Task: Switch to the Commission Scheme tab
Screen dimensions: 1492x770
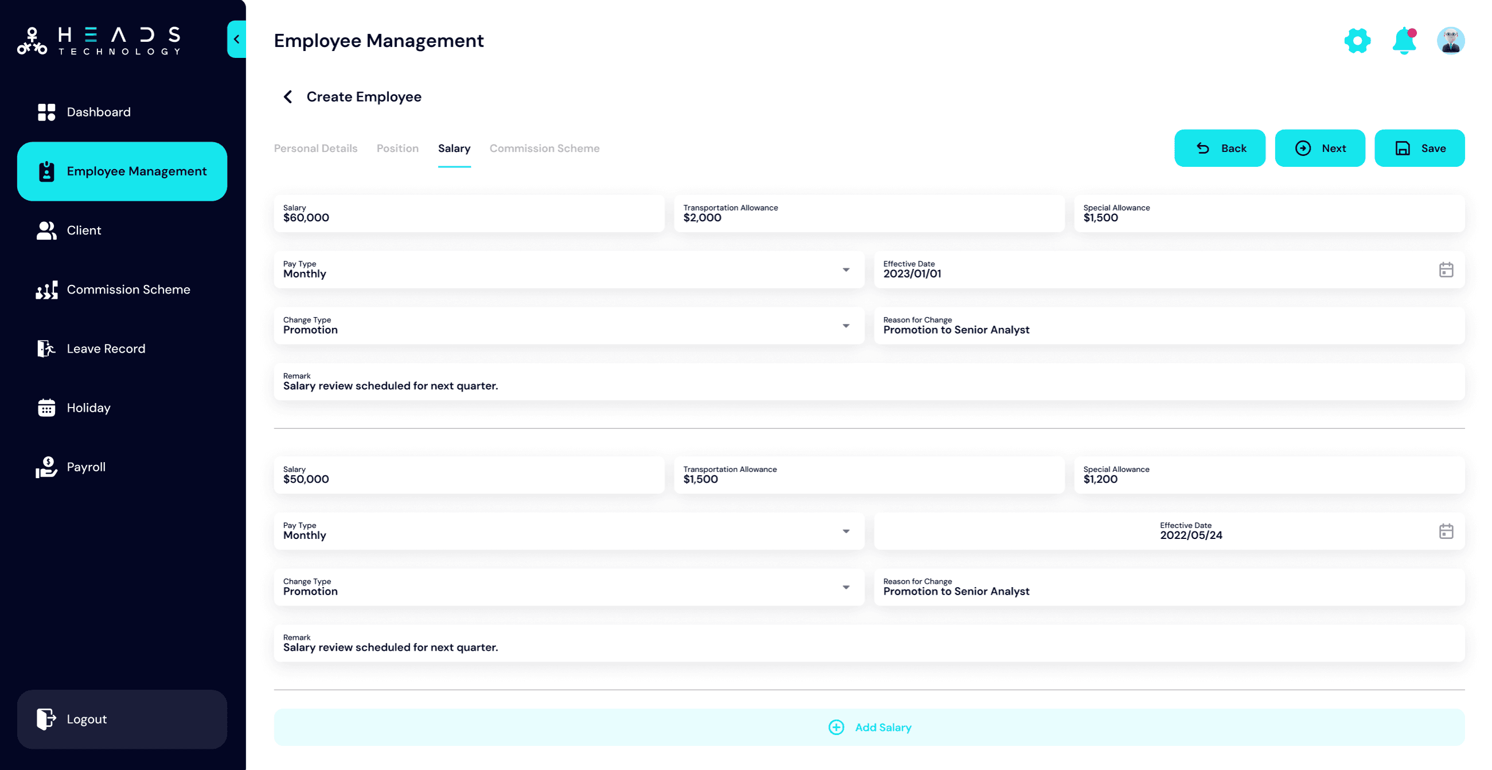Action: click(x=544, y=148)
